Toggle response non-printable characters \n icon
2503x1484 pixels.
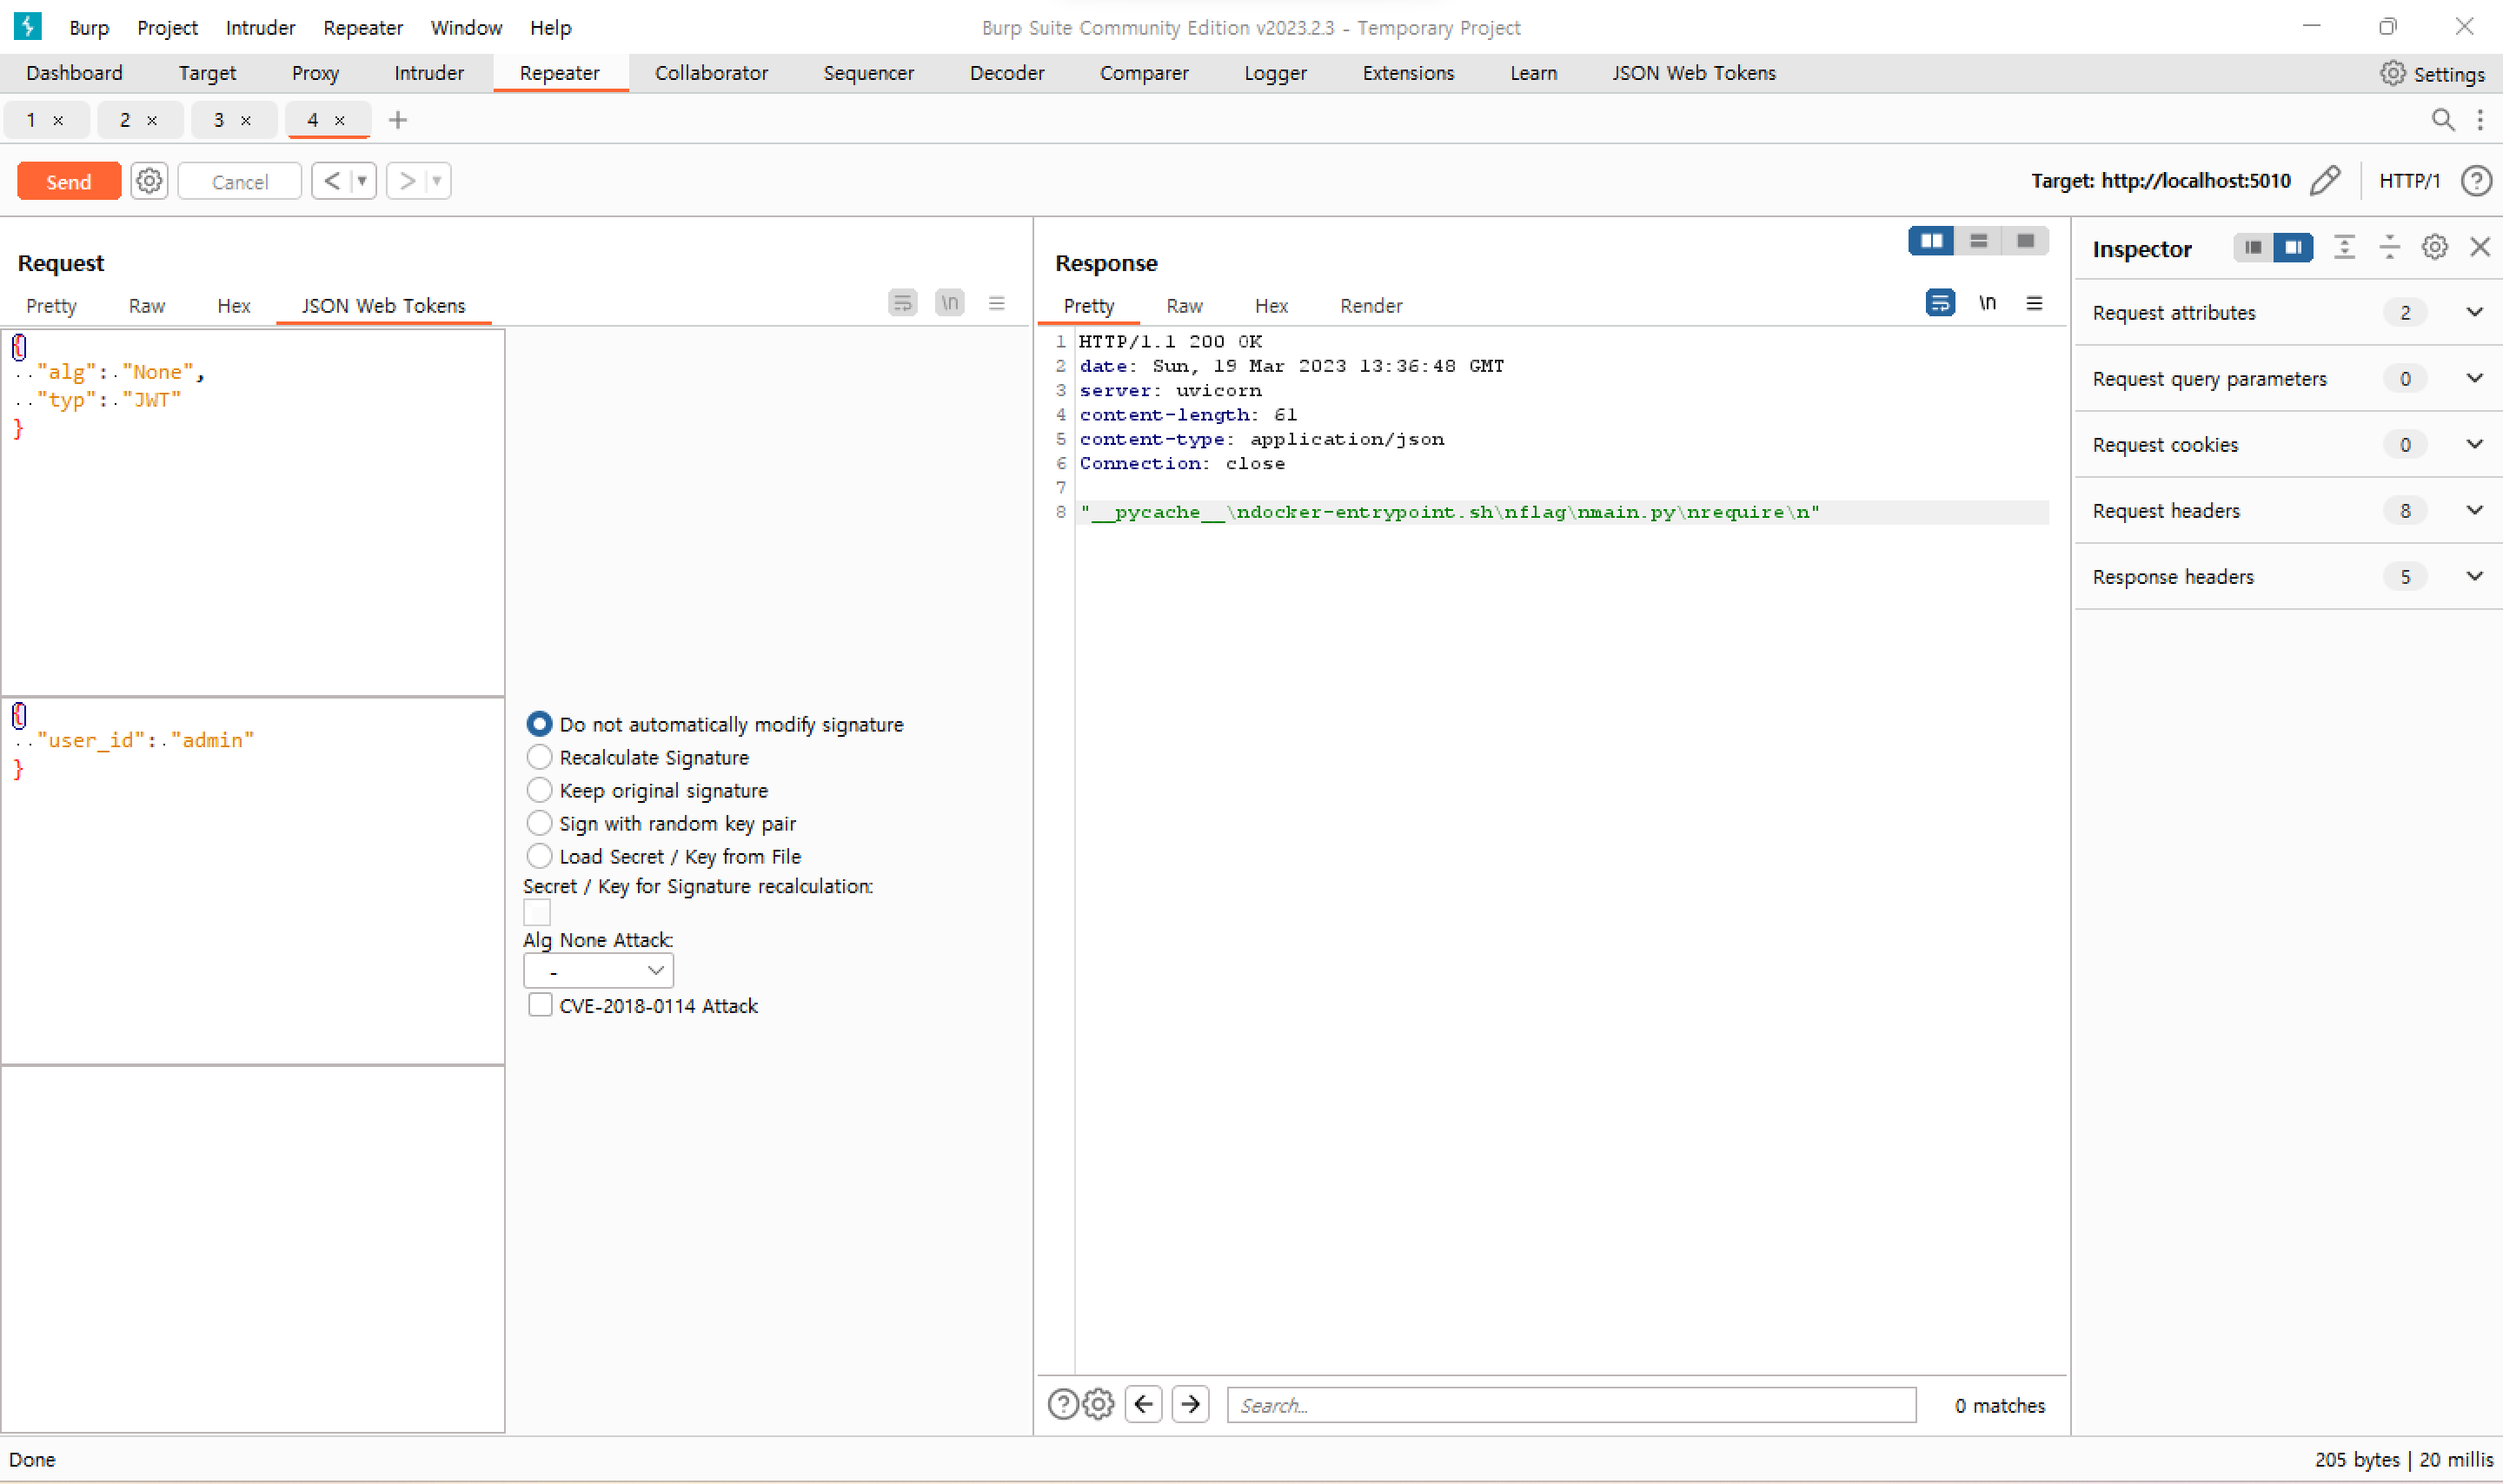pos(1988,302)
